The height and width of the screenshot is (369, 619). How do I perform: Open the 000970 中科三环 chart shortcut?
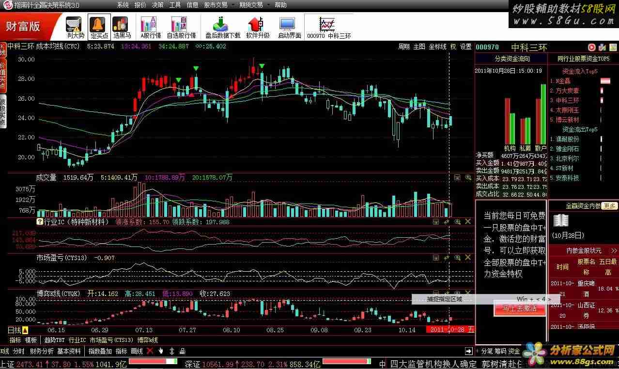coord(329,27)
